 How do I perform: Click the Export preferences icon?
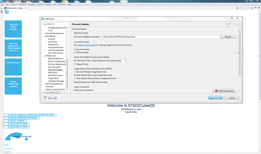[55, 98]
